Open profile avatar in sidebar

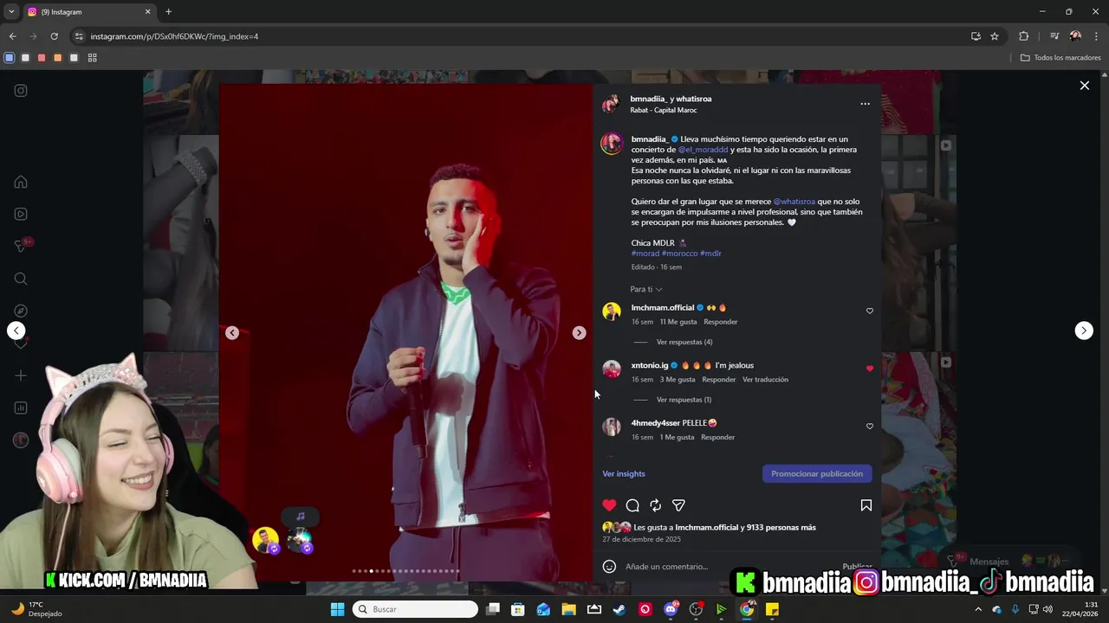(x=21, y=440)
